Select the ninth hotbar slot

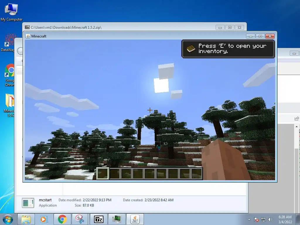click(x=197, y=174)
